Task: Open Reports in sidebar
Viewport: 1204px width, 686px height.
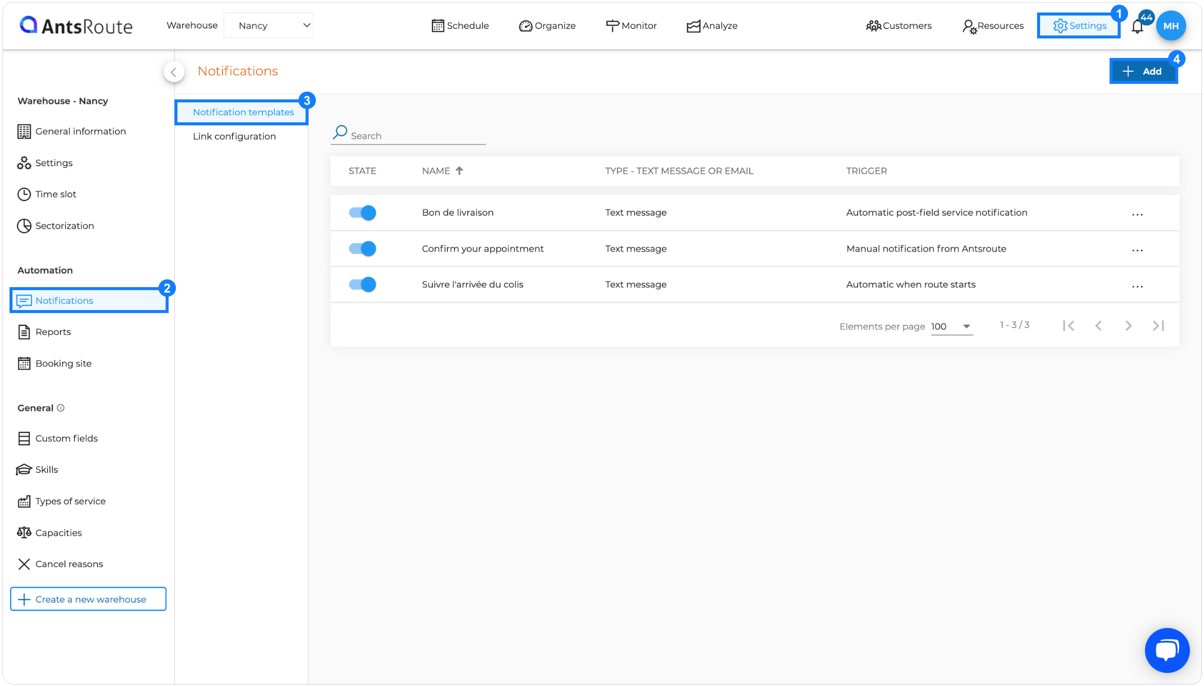Action: click(44, 332)
